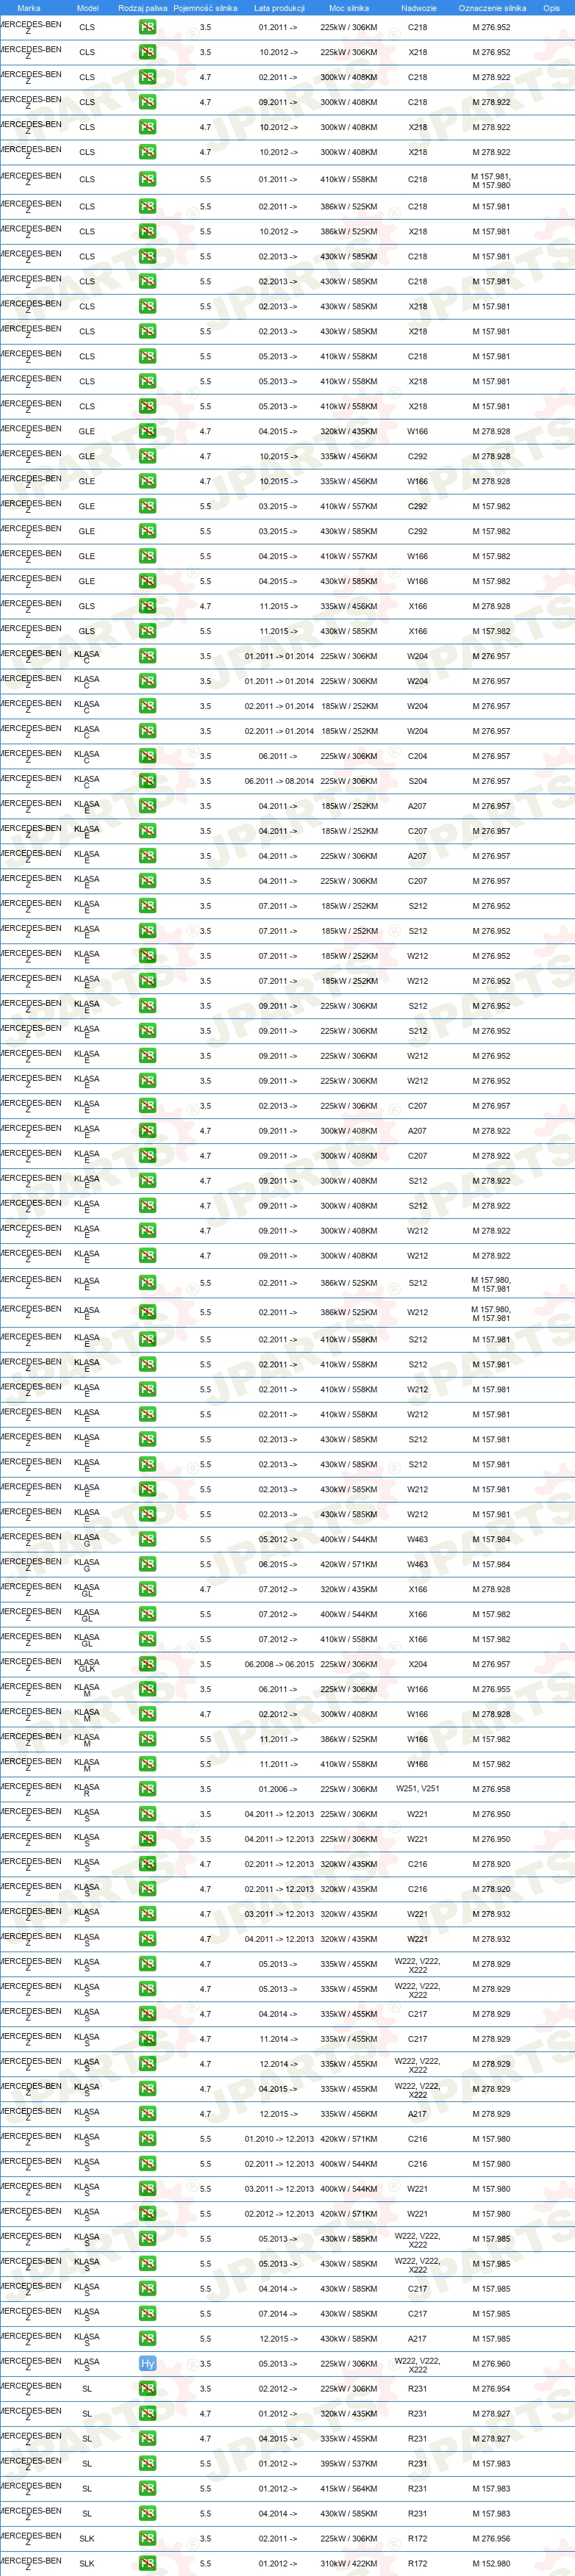Select production years '06.2008 -> 06.2015'
Screen dimensions: 575x2576
click(279, 1665)
